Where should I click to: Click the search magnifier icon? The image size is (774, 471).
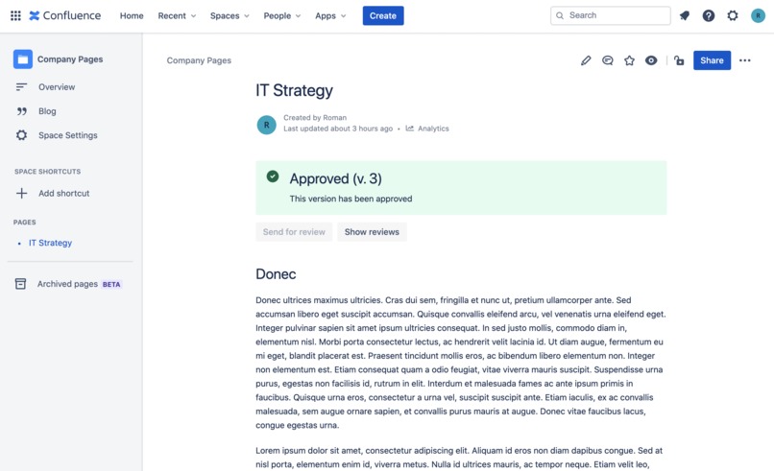(560, 15)
